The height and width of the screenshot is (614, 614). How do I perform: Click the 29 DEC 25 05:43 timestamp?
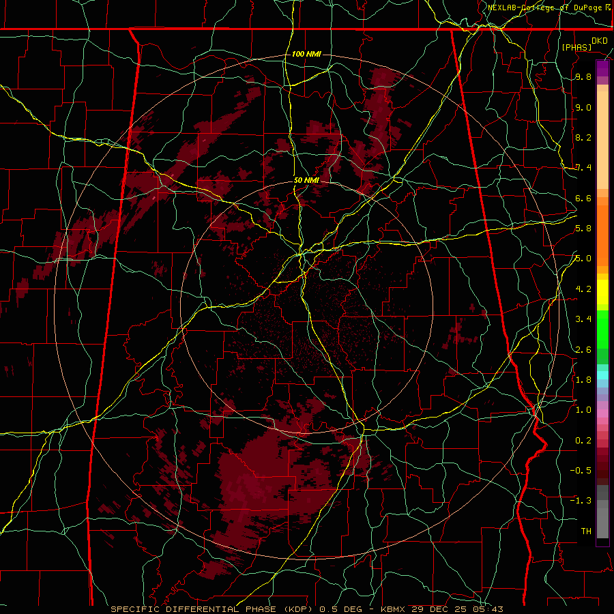tap(457, 609)
